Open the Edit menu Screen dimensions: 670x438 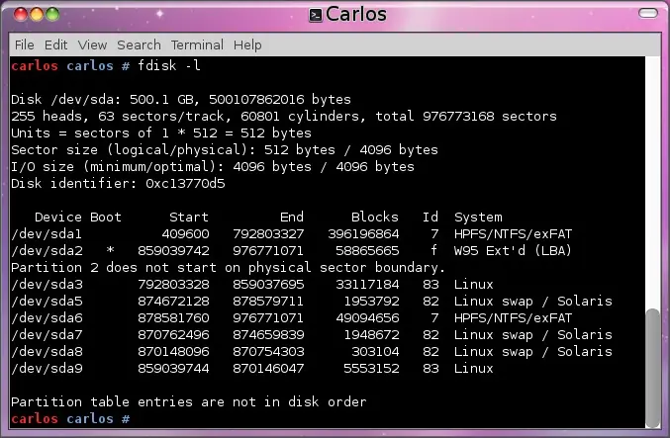tap(56, 44)
